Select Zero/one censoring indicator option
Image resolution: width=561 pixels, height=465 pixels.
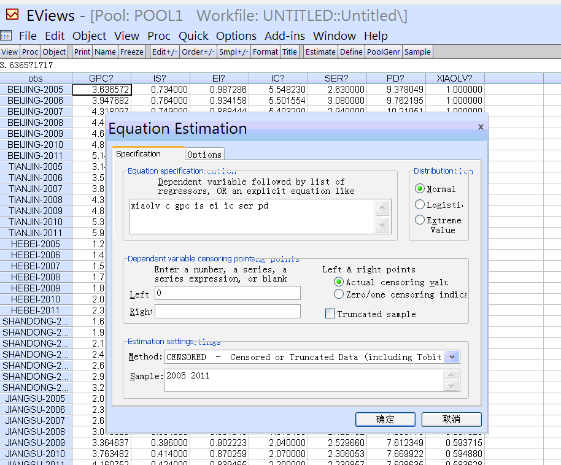(x=339, y=294)
